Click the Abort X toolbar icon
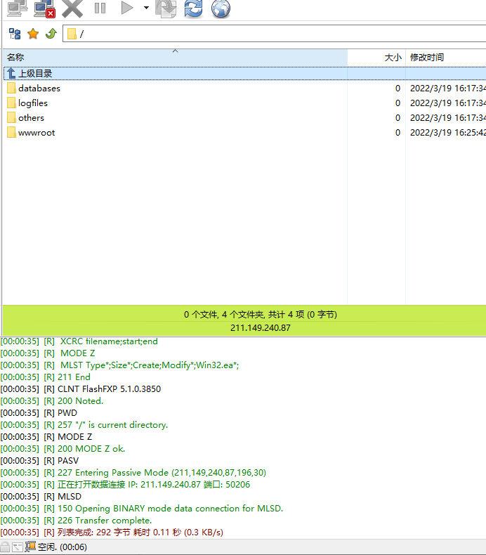The height and width of the screenshot is (555, 486). click(72, 8)
